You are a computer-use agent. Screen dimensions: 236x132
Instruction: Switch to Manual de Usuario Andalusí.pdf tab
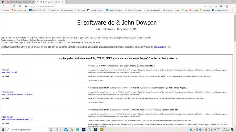[20, 2]
